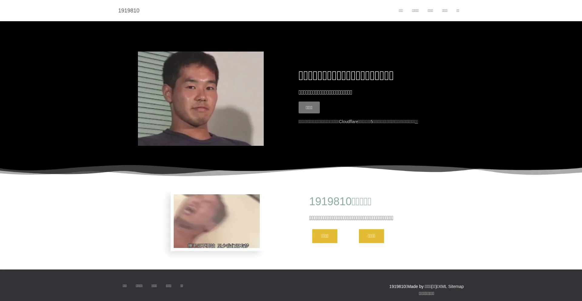This screenshot has height=301, width=582.
Task: Click the large portrait image in hero section
Action: coord(201,99)
